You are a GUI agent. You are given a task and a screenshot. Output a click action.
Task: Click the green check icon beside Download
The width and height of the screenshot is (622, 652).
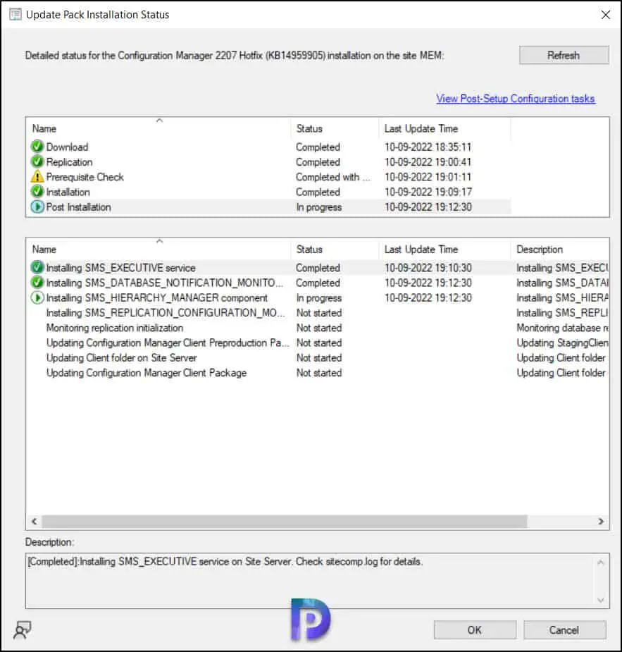pos(37,147)
